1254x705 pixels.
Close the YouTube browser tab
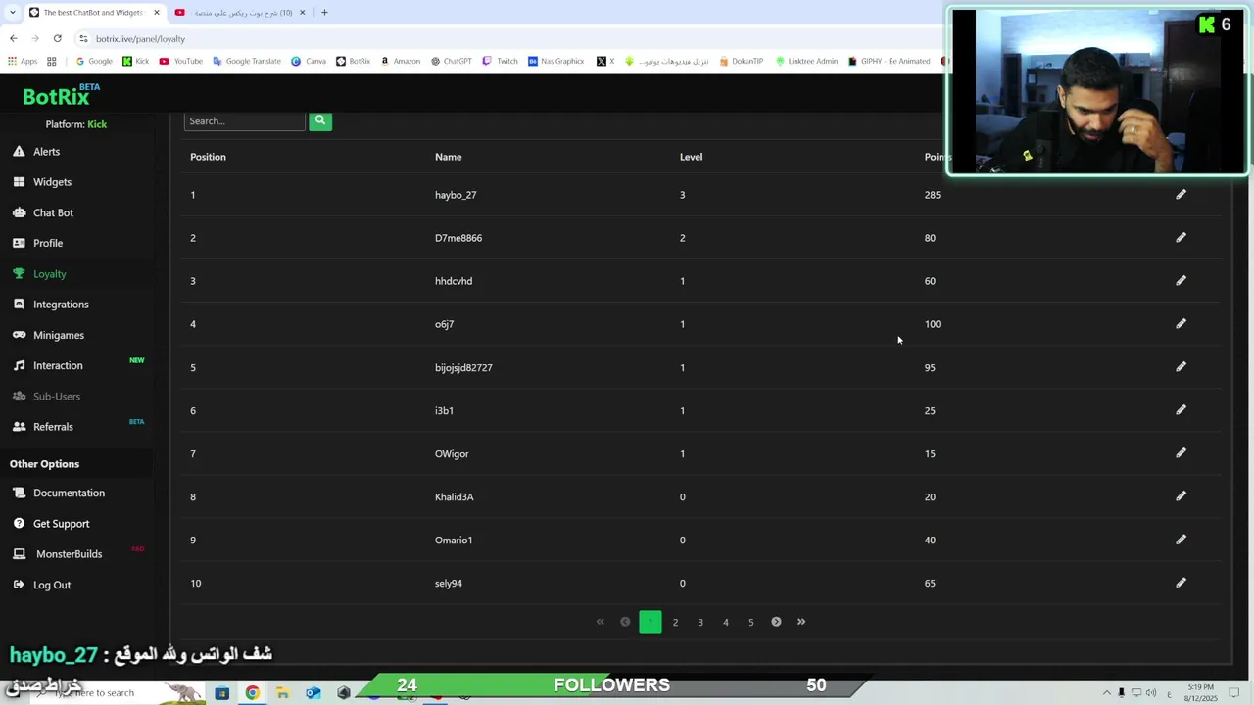pyautogui.click(x=302, y=13)
